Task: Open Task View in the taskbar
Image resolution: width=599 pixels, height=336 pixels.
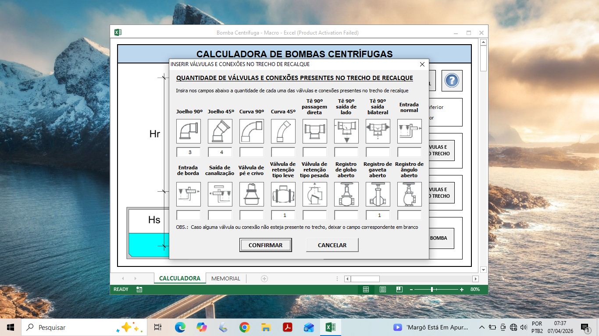Action: (x=158, y=327)
